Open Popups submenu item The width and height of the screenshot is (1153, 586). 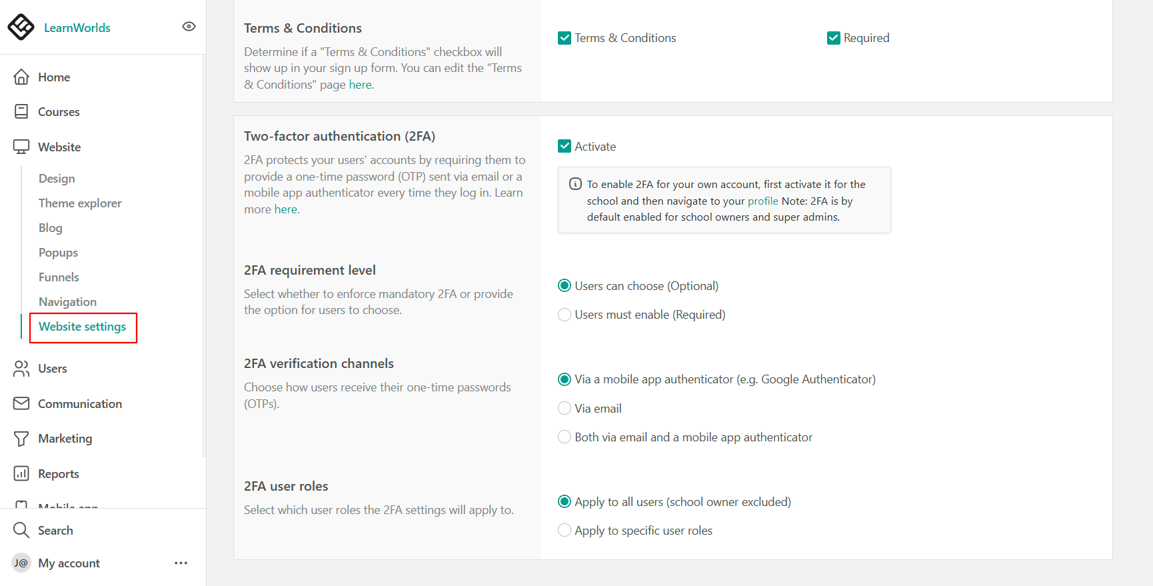point(58,253)
